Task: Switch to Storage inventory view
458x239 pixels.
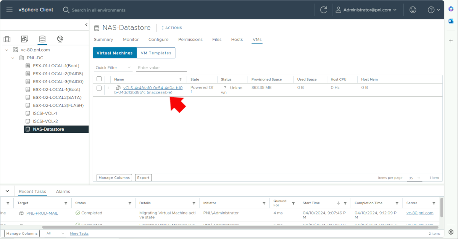Action: (x=42, y=39)
